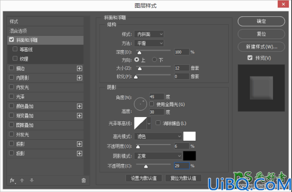Click the angle dial circle control
Viewport: 292px width, 192px height.
(140, 104)
